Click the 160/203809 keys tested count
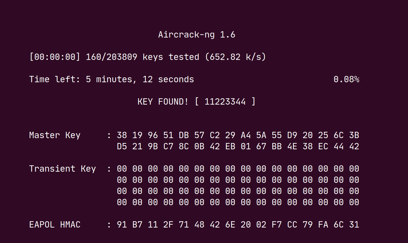 [x=111, y=57]
